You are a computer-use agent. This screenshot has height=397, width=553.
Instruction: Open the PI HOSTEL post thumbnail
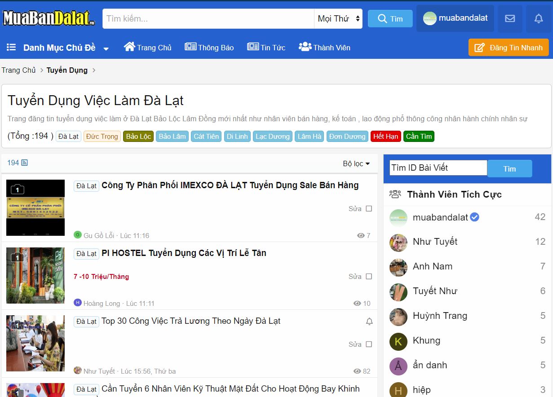35,275
